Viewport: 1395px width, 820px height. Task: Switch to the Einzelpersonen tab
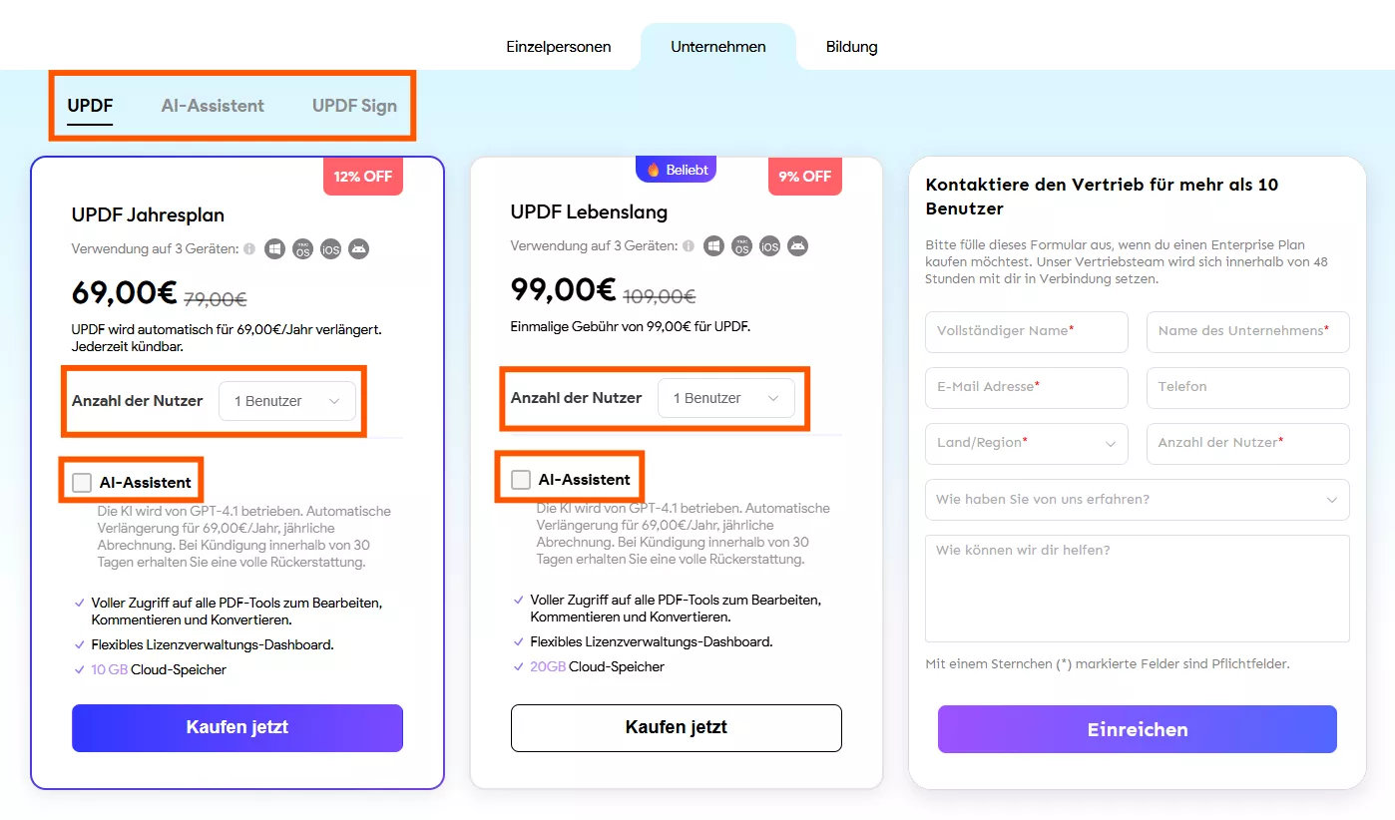click(559, 47)
